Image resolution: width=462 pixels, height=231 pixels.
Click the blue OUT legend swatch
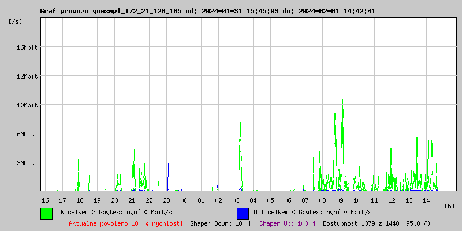click(x=243, y=213)
